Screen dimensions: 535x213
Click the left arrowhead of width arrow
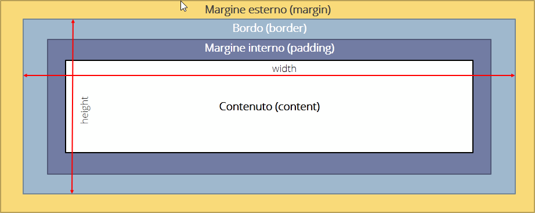click(26, 75)
